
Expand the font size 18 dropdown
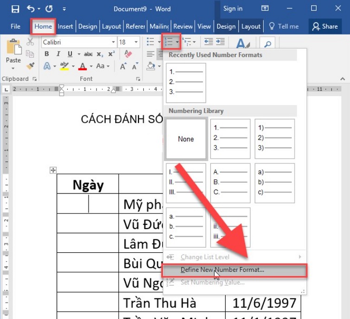pyautogui.click(x=136, y=42)
